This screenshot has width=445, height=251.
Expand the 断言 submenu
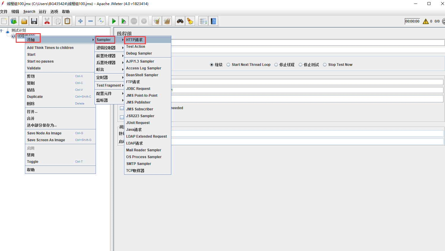tap(109, 69)
